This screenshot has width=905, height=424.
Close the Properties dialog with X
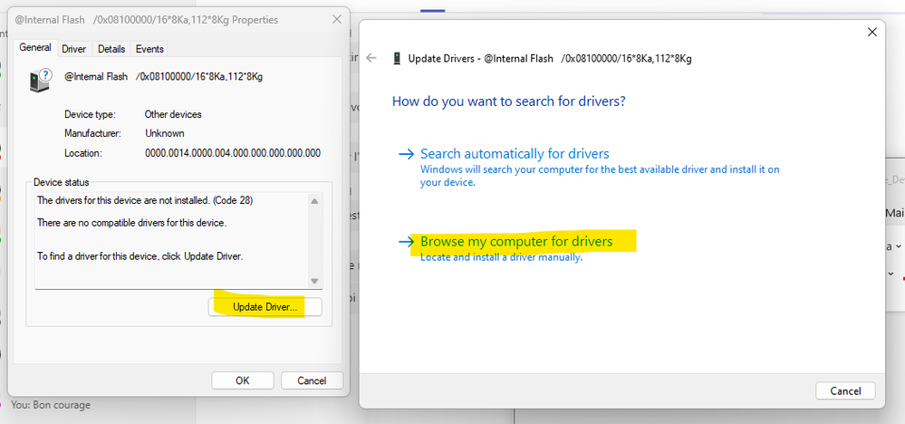click(337, 20)
